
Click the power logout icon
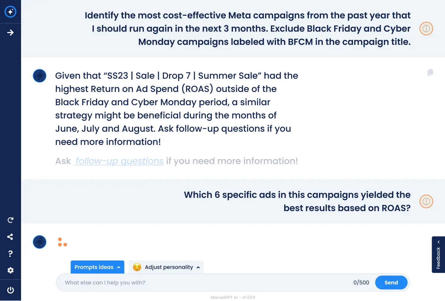point(10,290)
